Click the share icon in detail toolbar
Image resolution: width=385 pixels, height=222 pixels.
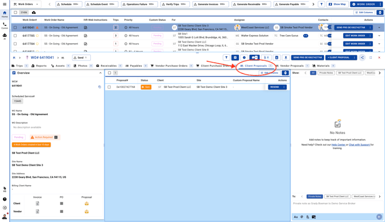pos(362,58)
